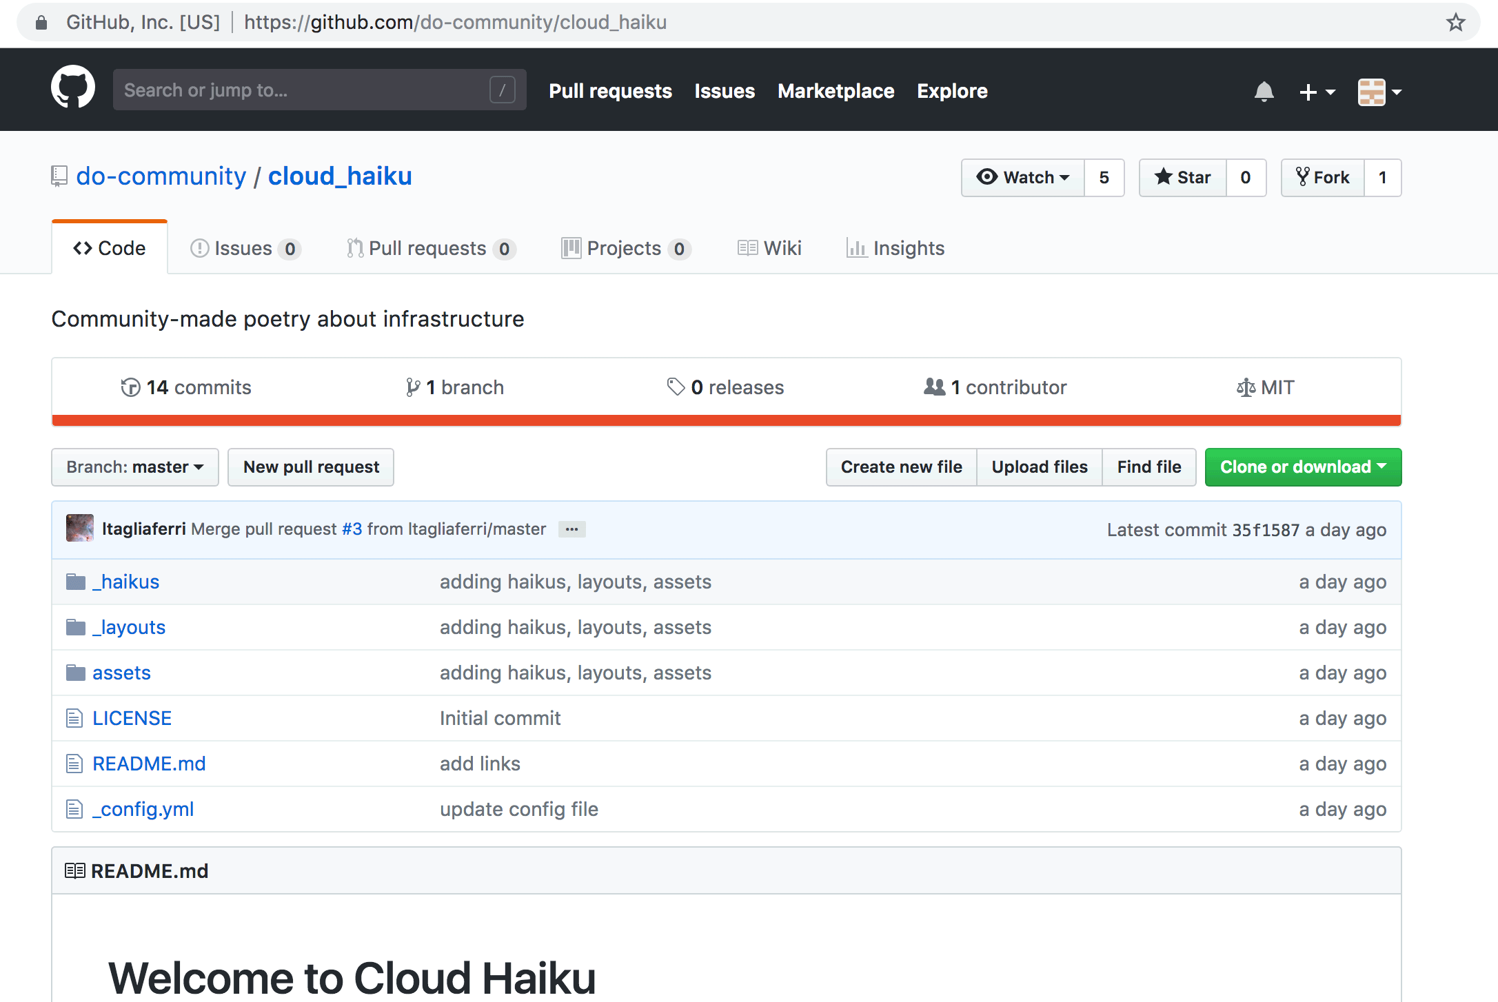This screenshot has height=1002, width=1498.
Task: Click the New pull request button
Action: click(x=311, y=467)
